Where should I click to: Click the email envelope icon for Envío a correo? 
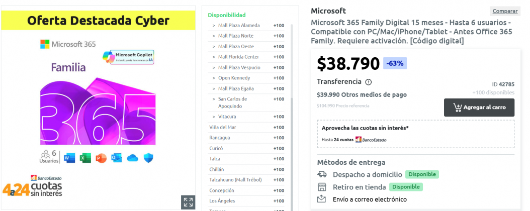click(321, 199)
